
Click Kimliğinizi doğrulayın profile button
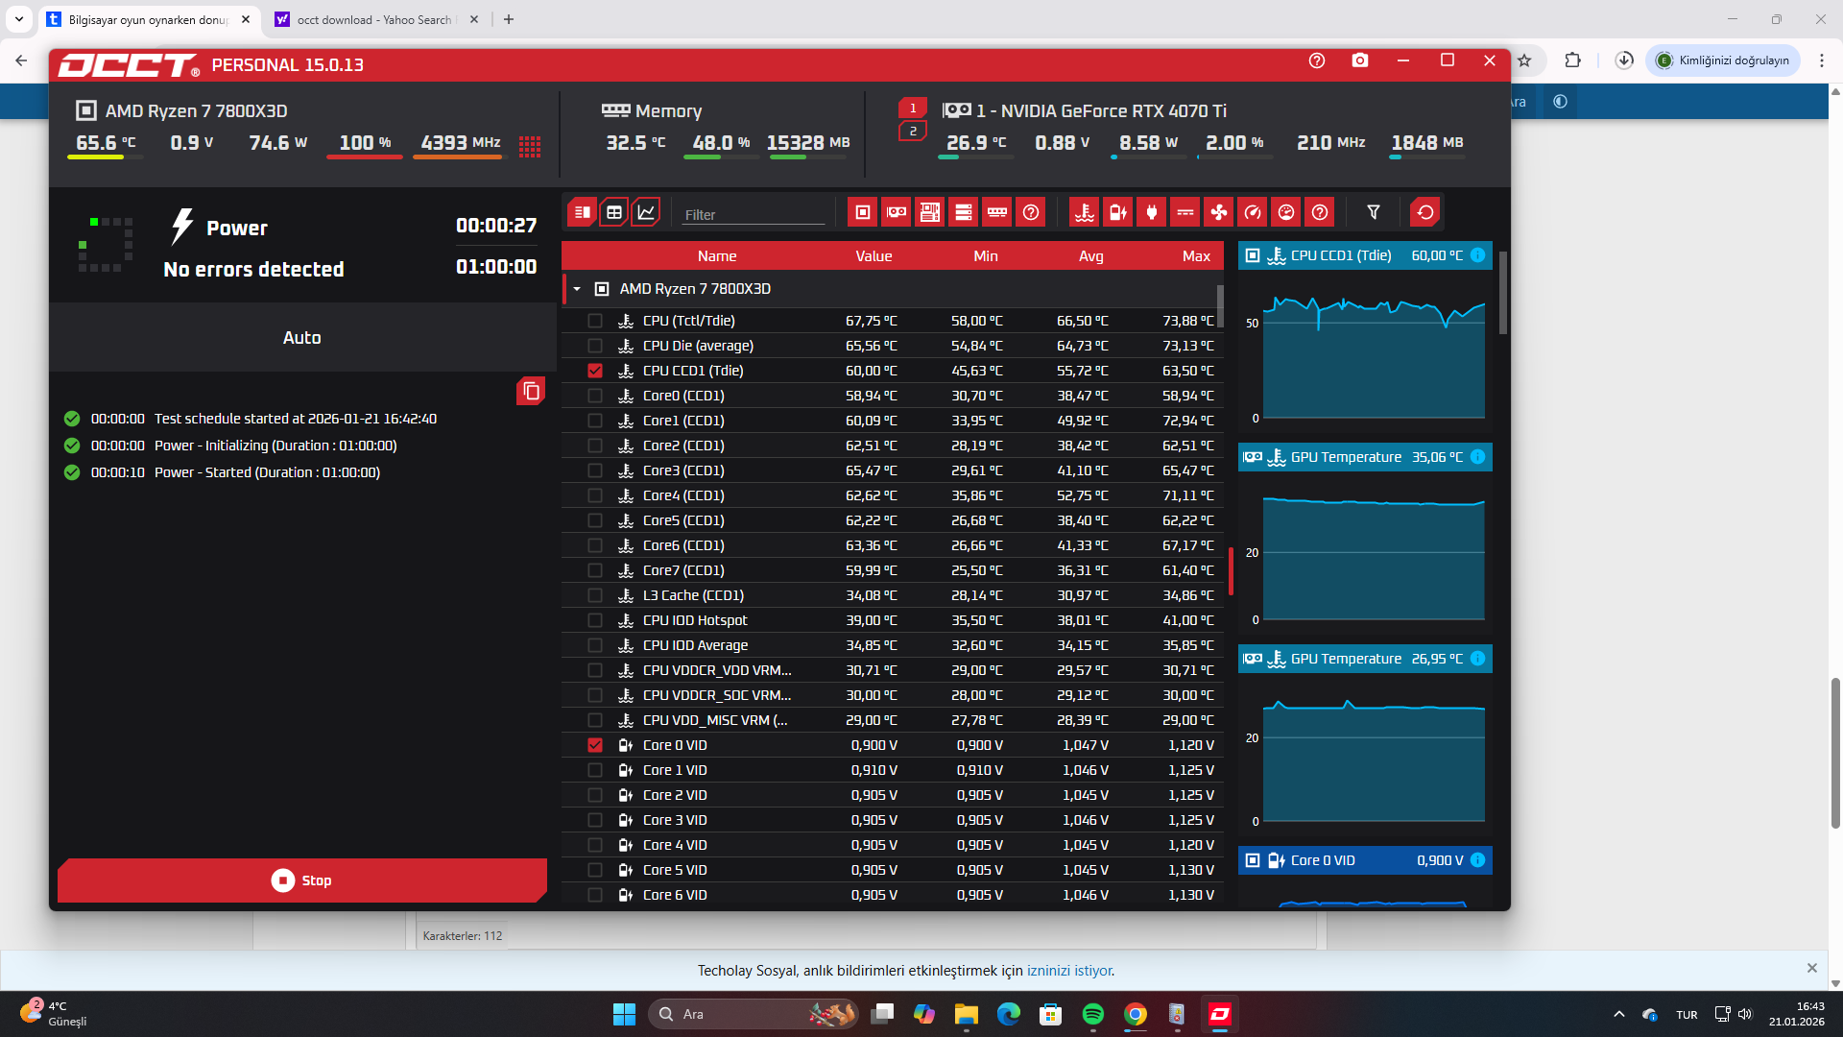point(1723,60)
